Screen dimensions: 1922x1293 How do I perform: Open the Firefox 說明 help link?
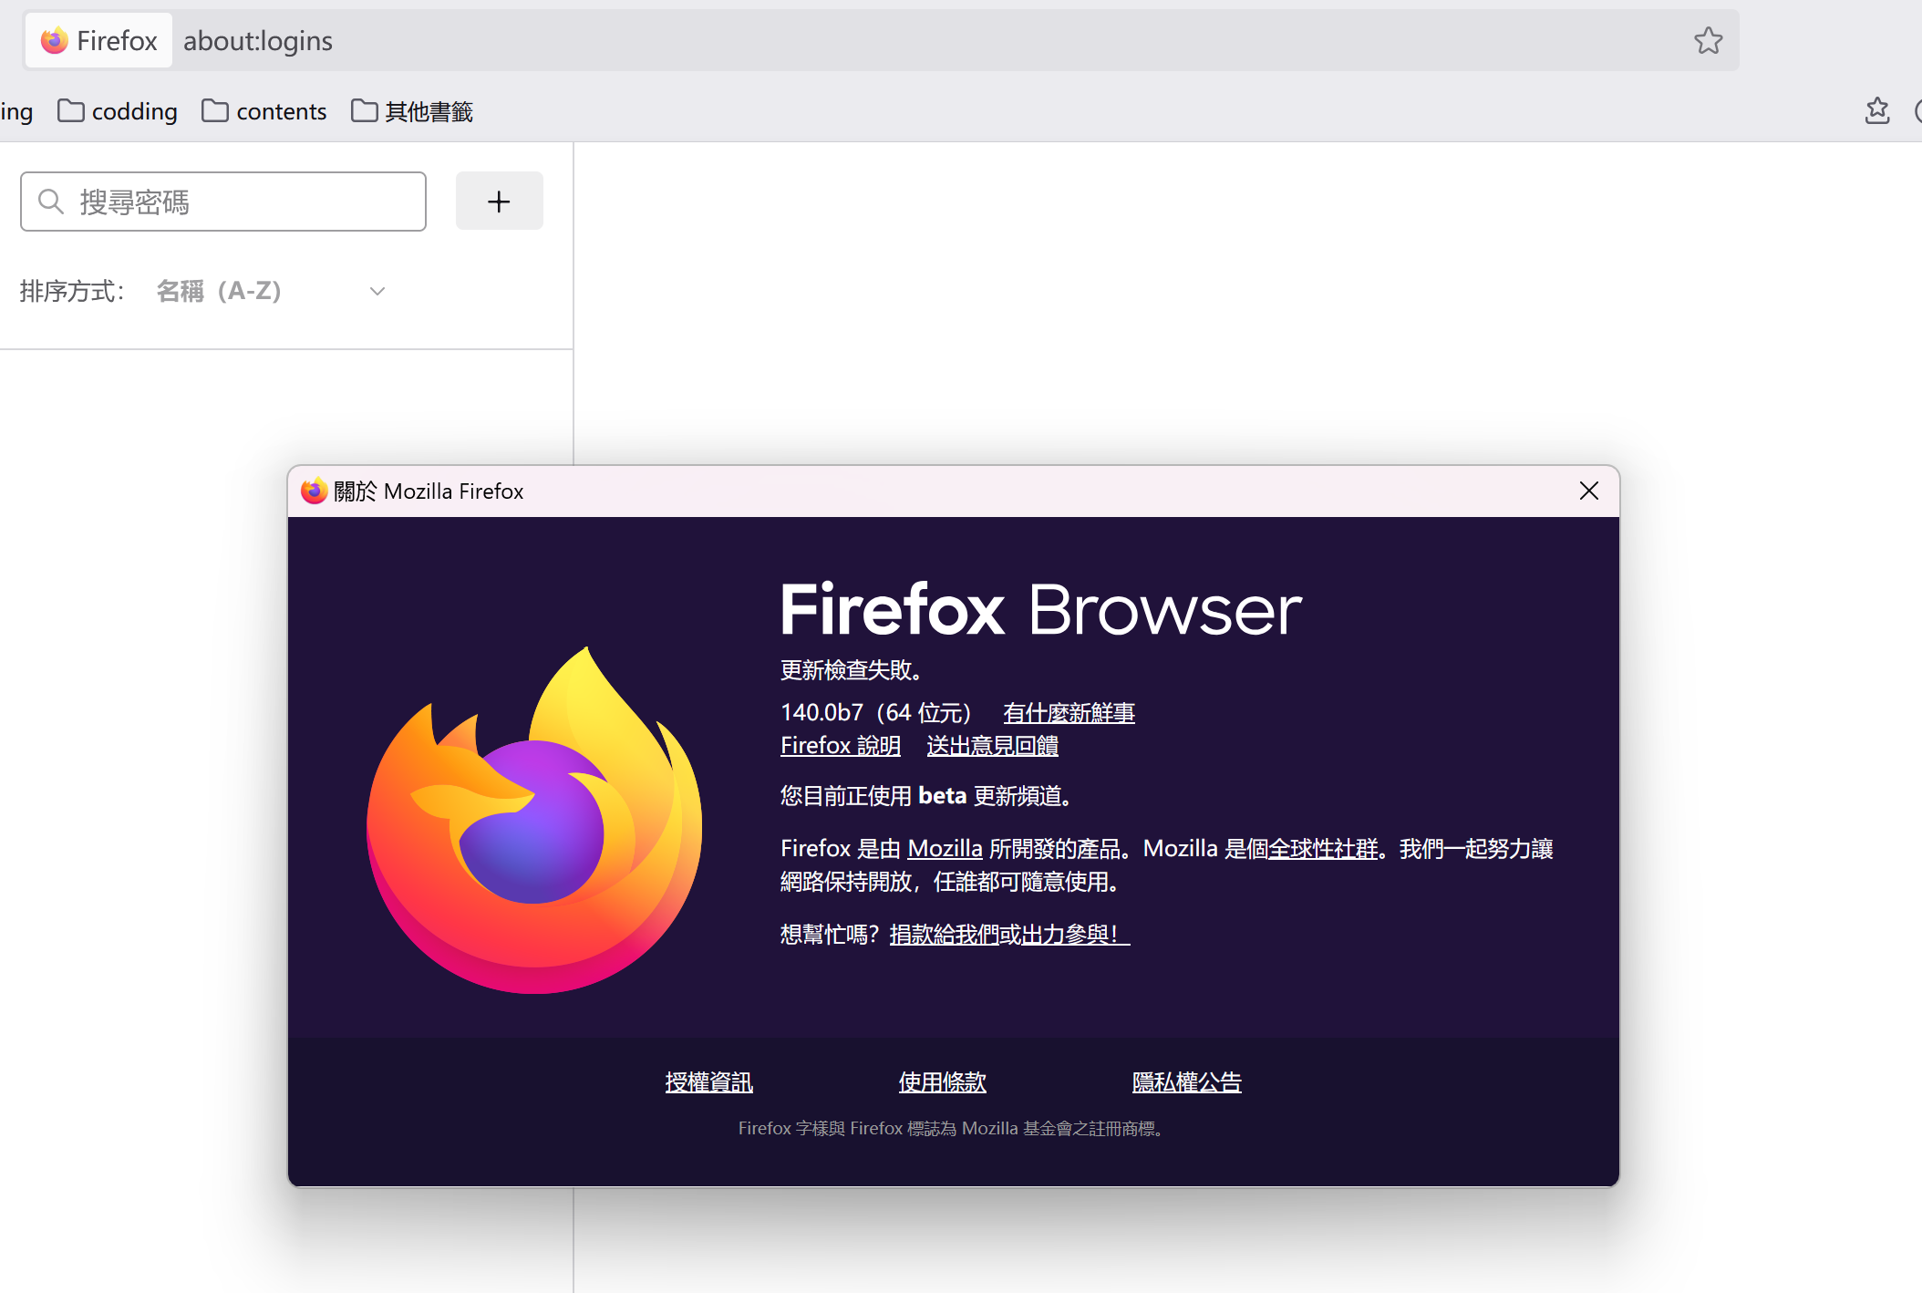coord(841,746)
